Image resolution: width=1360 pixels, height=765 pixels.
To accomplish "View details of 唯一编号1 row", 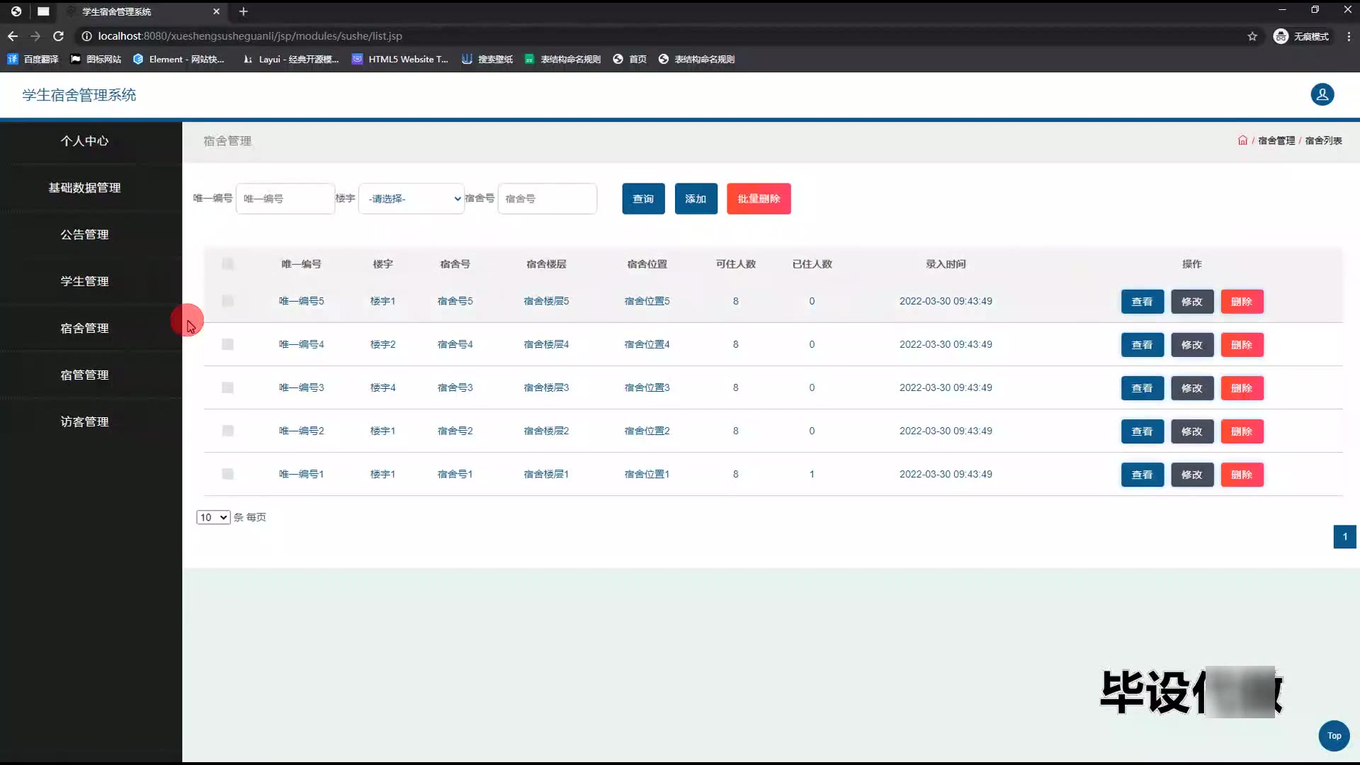I will [1142, 475].
